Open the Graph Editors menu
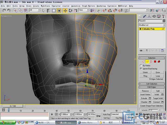The image size is (167, 125). coord(88,6)
